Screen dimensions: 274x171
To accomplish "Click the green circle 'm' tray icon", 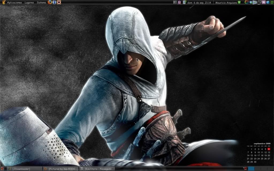I will 272,2.
